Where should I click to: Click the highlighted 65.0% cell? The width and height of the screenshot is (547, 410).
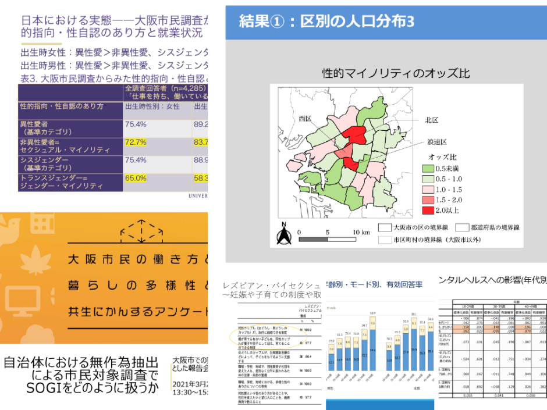click(136, 178)
